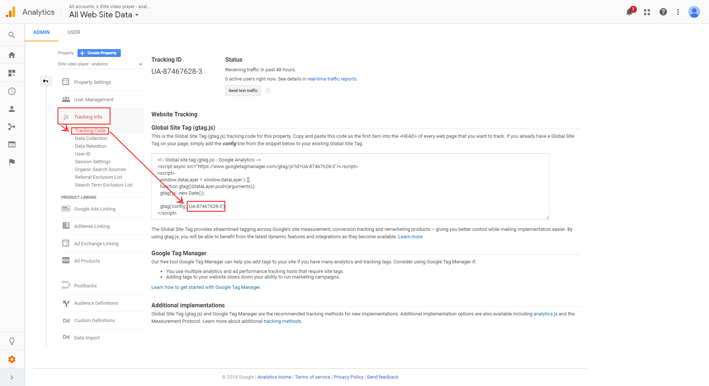
Task: Open Acquisition branch icon
Action: 12,127
